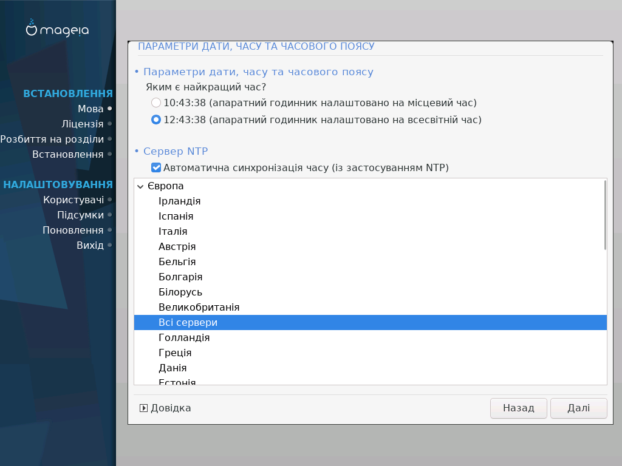Choose Великобританія NTP server
Image resolution: width=622 pixels, height=466 pixels.
[199, 308]
